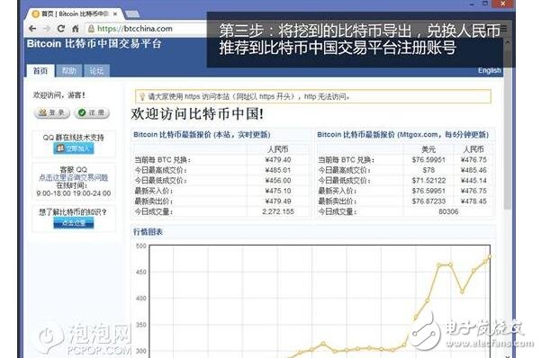The image size is (541, 358).
Task: Click today's volume 2,272.155
Action: pyautogui.click(x=278, y=211)
